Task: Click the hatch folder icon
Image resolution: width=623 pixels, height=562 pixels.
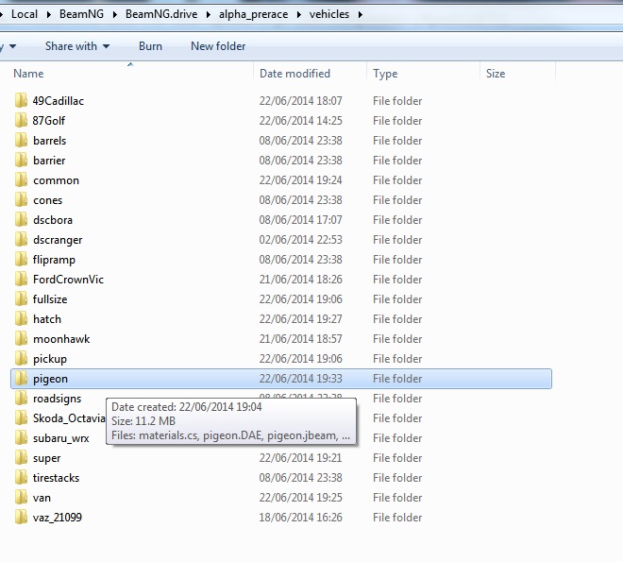Action: (x=21, y=319)
